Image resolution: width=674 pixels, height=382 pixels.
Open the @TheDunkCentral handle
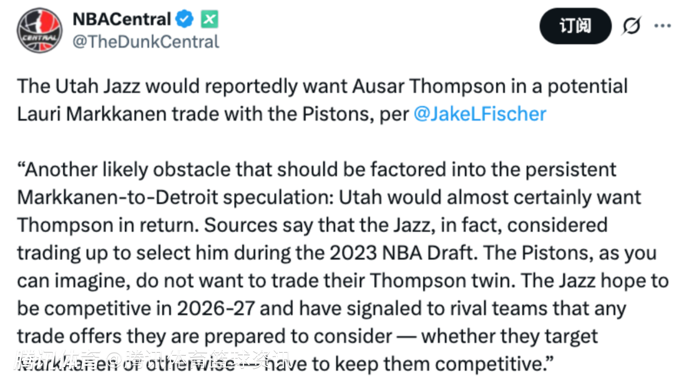tap(146, 42)
